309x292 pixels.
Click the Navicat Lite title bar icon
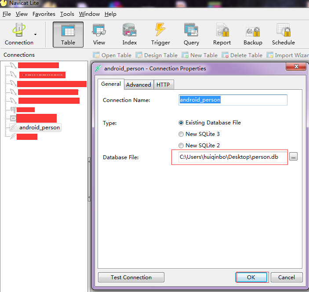pyautogui.click(x=4, y=3)
